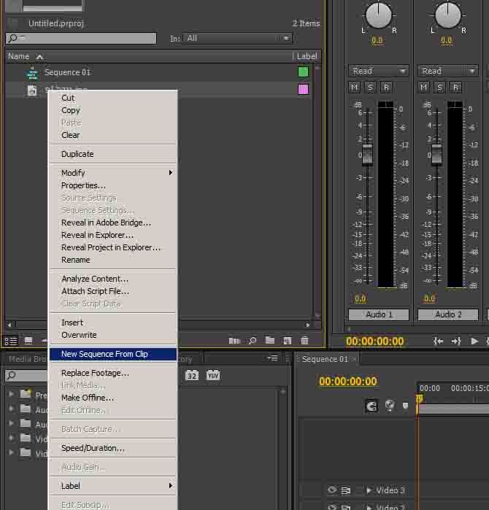Click the Clear trash icon in the project panel

(x=304, y=341)
